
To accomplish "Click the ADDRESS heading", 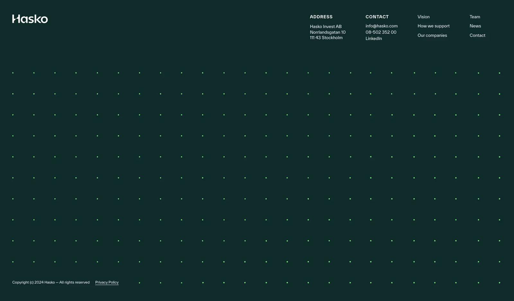I will (x=321, y=17).
